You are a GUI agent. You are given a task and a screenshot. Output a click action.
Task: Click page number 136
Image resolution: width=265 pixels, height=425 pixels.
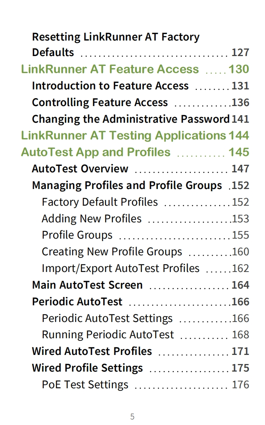pos(240,102)
